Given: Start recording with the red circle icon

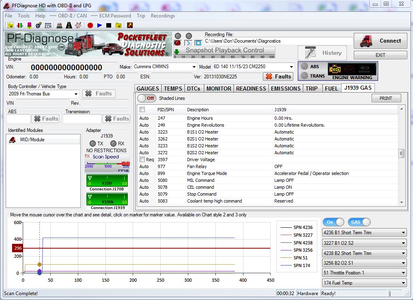Looking at the screenshot, I should point(90,25).
